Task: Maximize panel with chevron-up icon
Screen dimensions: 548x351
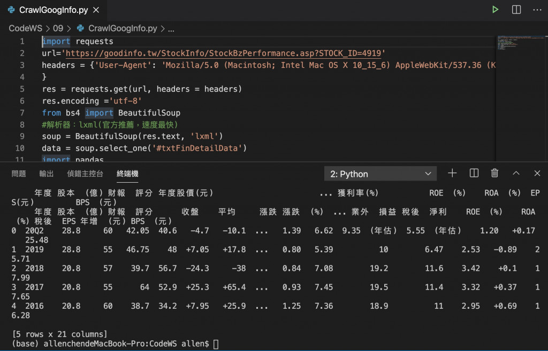Action: tap(516, 173)
